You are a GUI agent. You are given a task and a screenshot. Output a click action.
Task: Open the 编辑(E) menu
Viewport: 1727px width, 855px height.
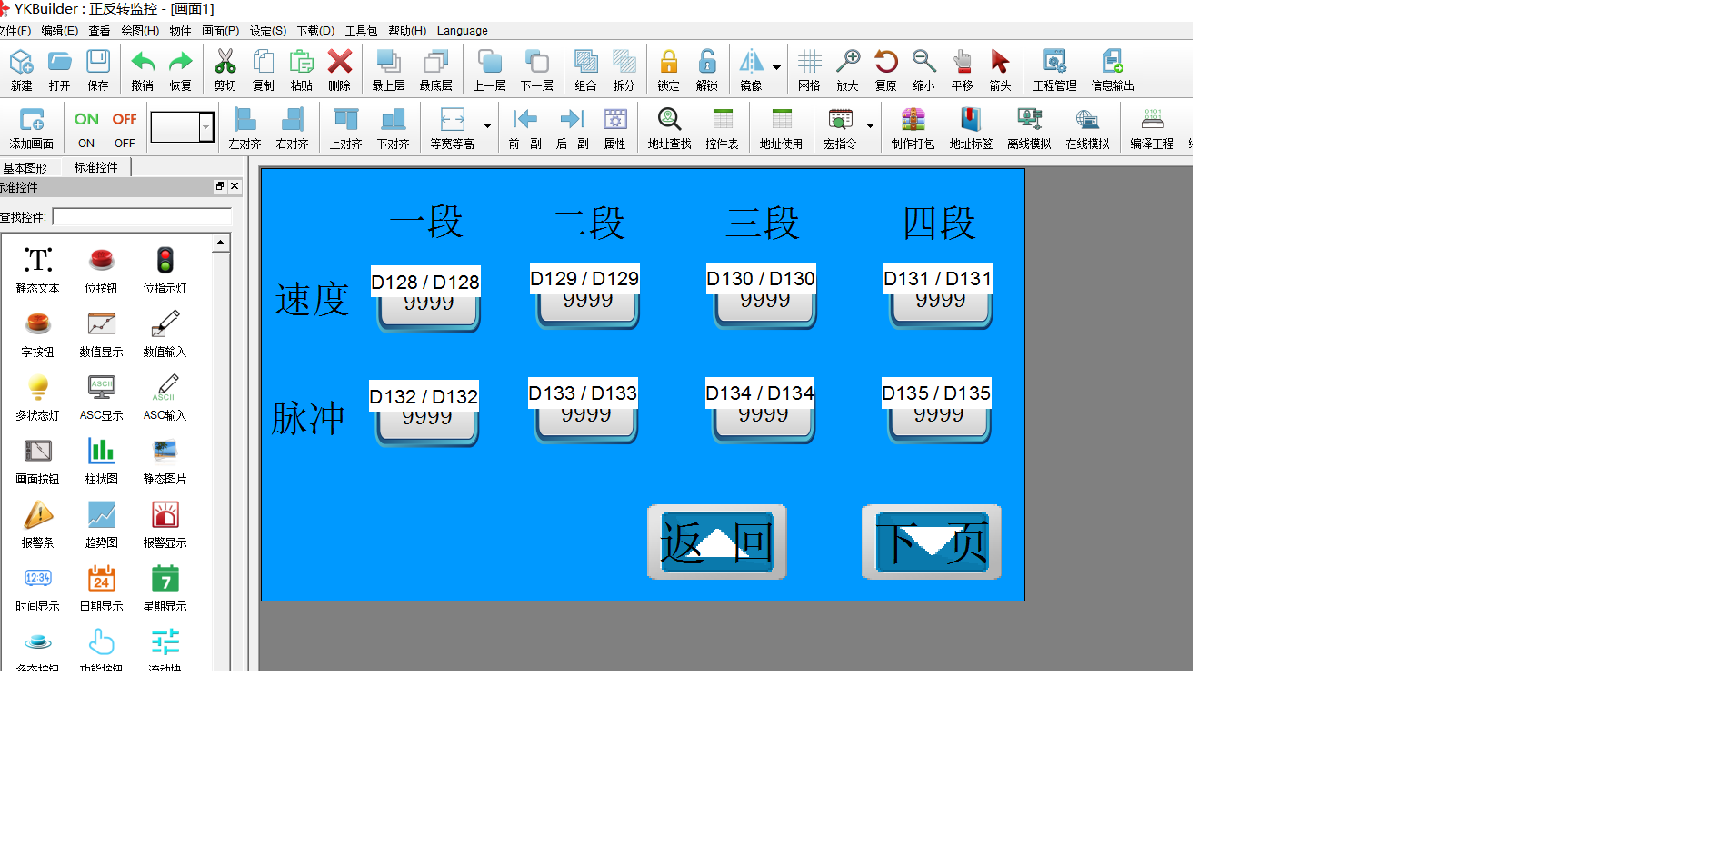59,31
